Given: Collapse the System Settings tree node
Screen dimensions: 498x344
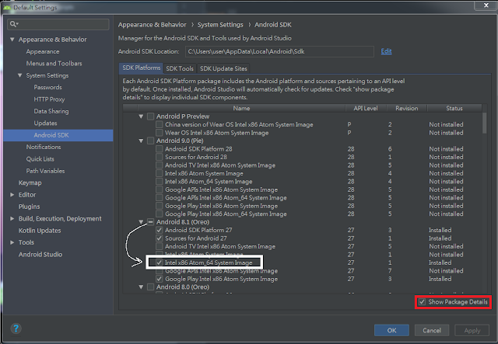Looking at the screenshot, I should [x=19, y=75].
